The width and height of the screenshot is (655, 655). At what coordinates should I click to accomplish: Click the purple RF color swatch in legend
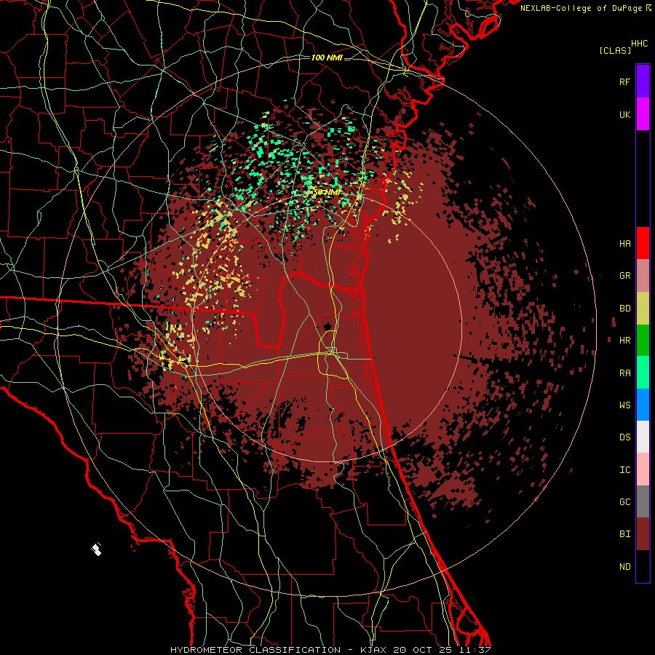coord(643,82)
